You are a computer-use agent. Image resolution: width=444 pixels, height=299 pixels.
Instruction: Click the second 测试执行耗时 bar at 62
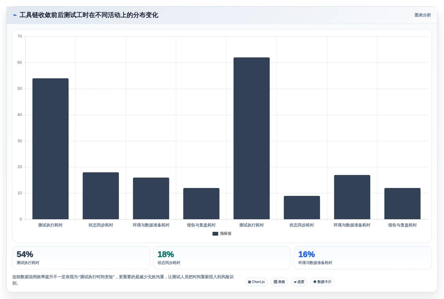click(252, 138)
